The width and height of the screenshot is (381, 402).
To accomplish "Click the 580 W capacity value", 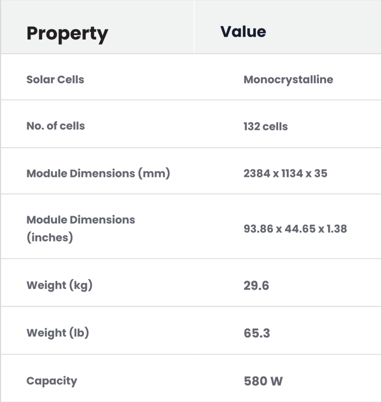I will pyautogui.click(x=263, y=381).
